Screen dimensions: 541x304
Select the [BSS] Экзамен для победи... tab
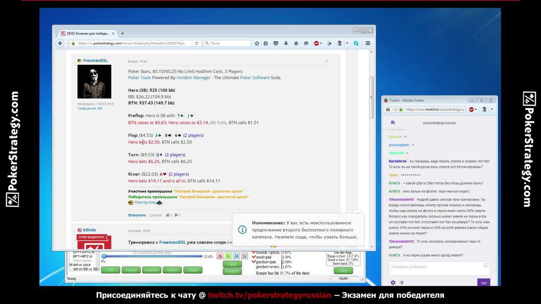88,33
